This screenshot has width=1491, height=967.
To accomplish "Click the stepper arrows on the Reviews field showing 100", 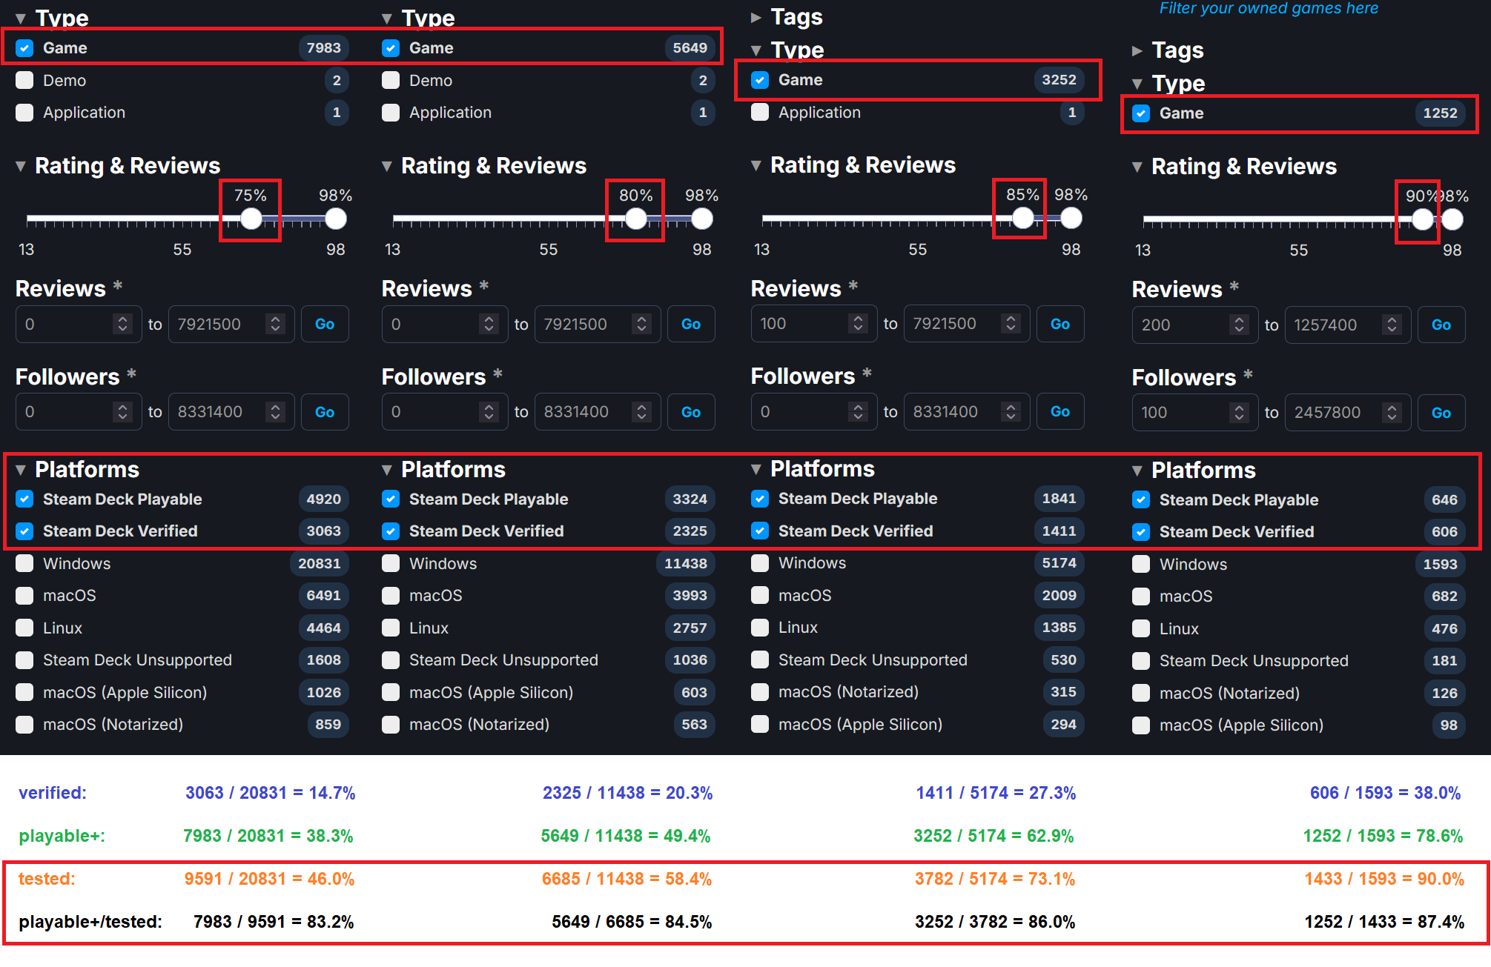I will (x=858, y=324).
